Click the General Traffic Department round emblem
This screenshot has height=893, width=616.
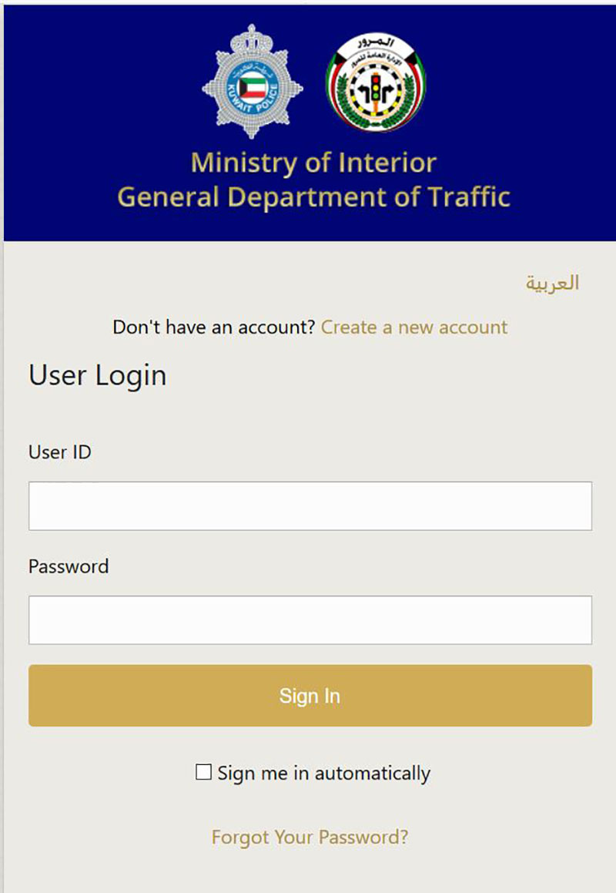coord(376,82)
